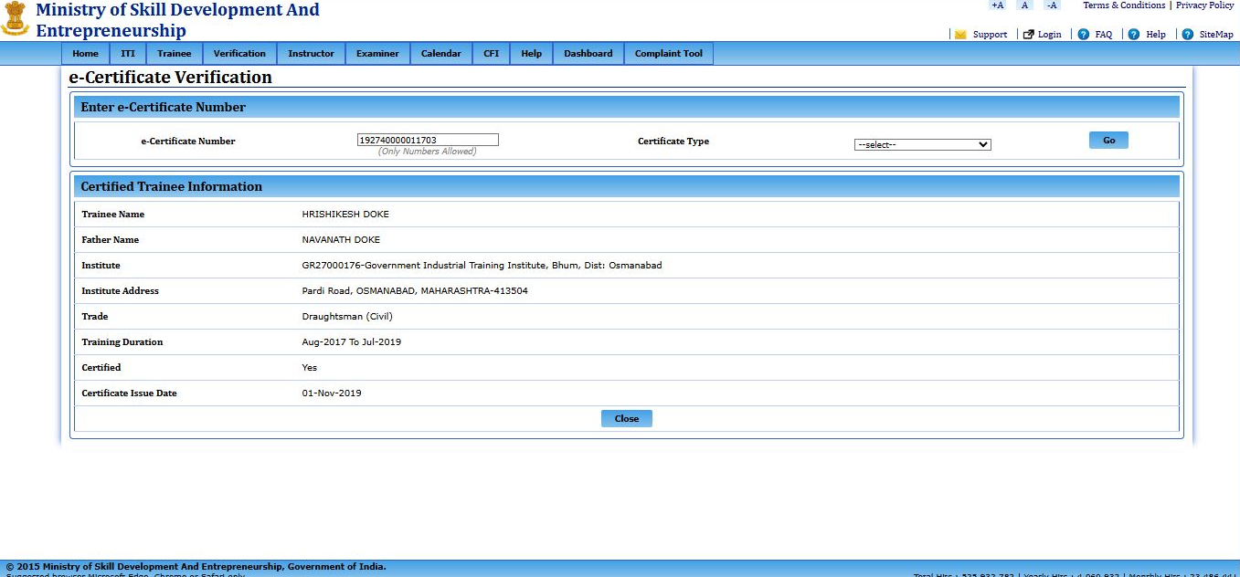
Task: Reset font size with the plain A button
Action: click(1024, 5)
